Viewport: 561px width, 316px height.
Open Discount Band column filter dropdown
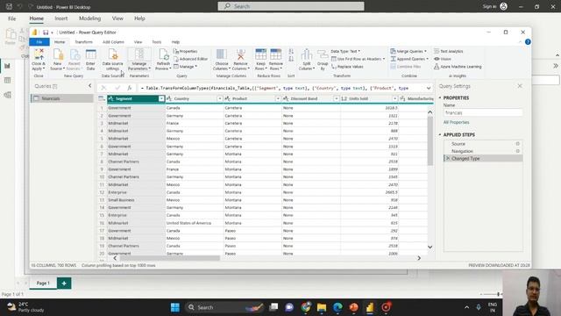(337, 98)
